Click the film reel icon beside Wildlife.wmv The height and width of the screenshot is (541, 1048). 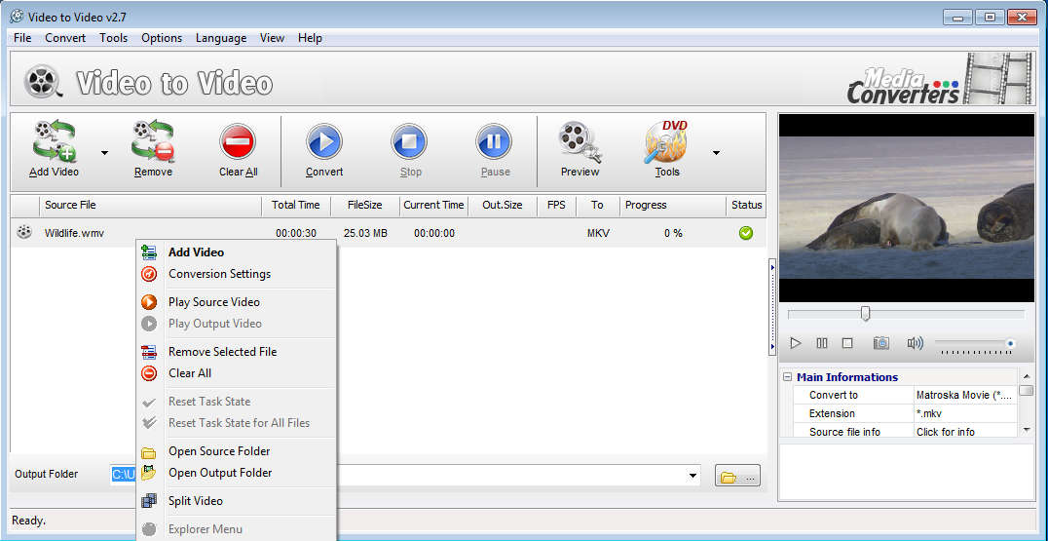24,233
